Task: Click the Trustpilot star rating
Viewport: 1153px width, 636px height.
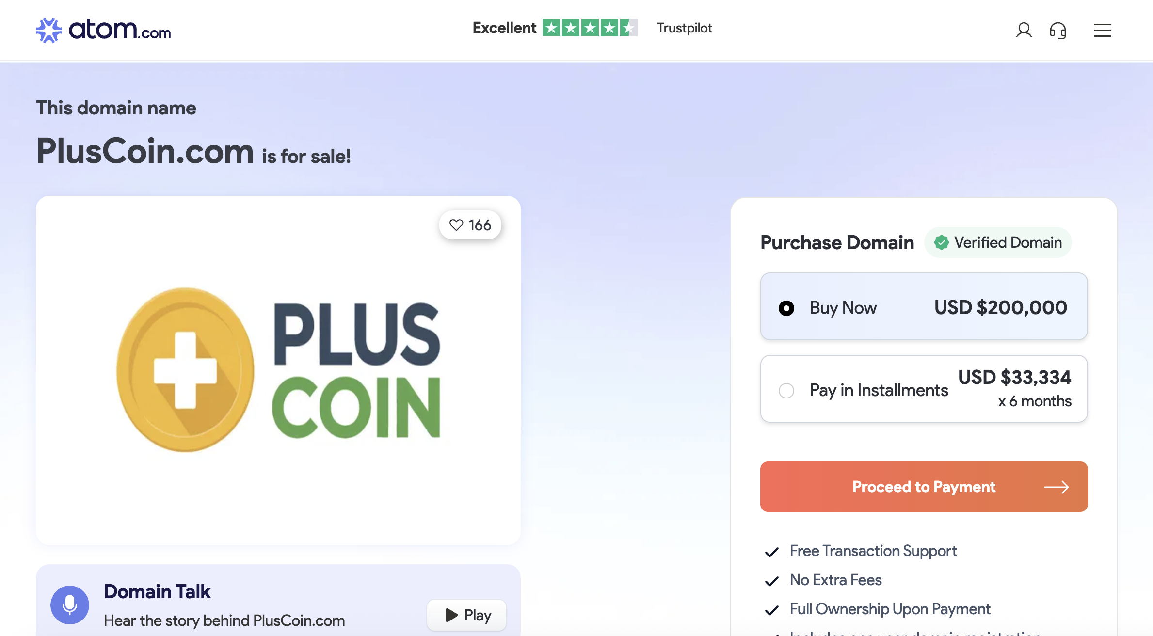Action: point(590,28)
